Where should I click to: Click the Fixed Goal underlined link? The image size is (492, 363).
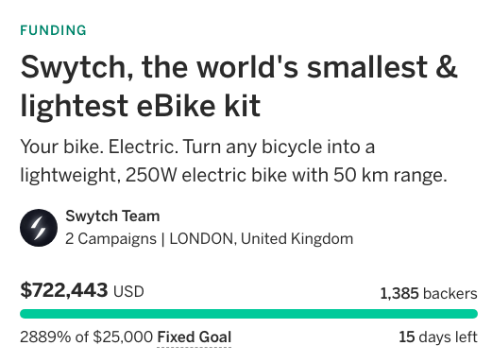click(x=195, y=337)
